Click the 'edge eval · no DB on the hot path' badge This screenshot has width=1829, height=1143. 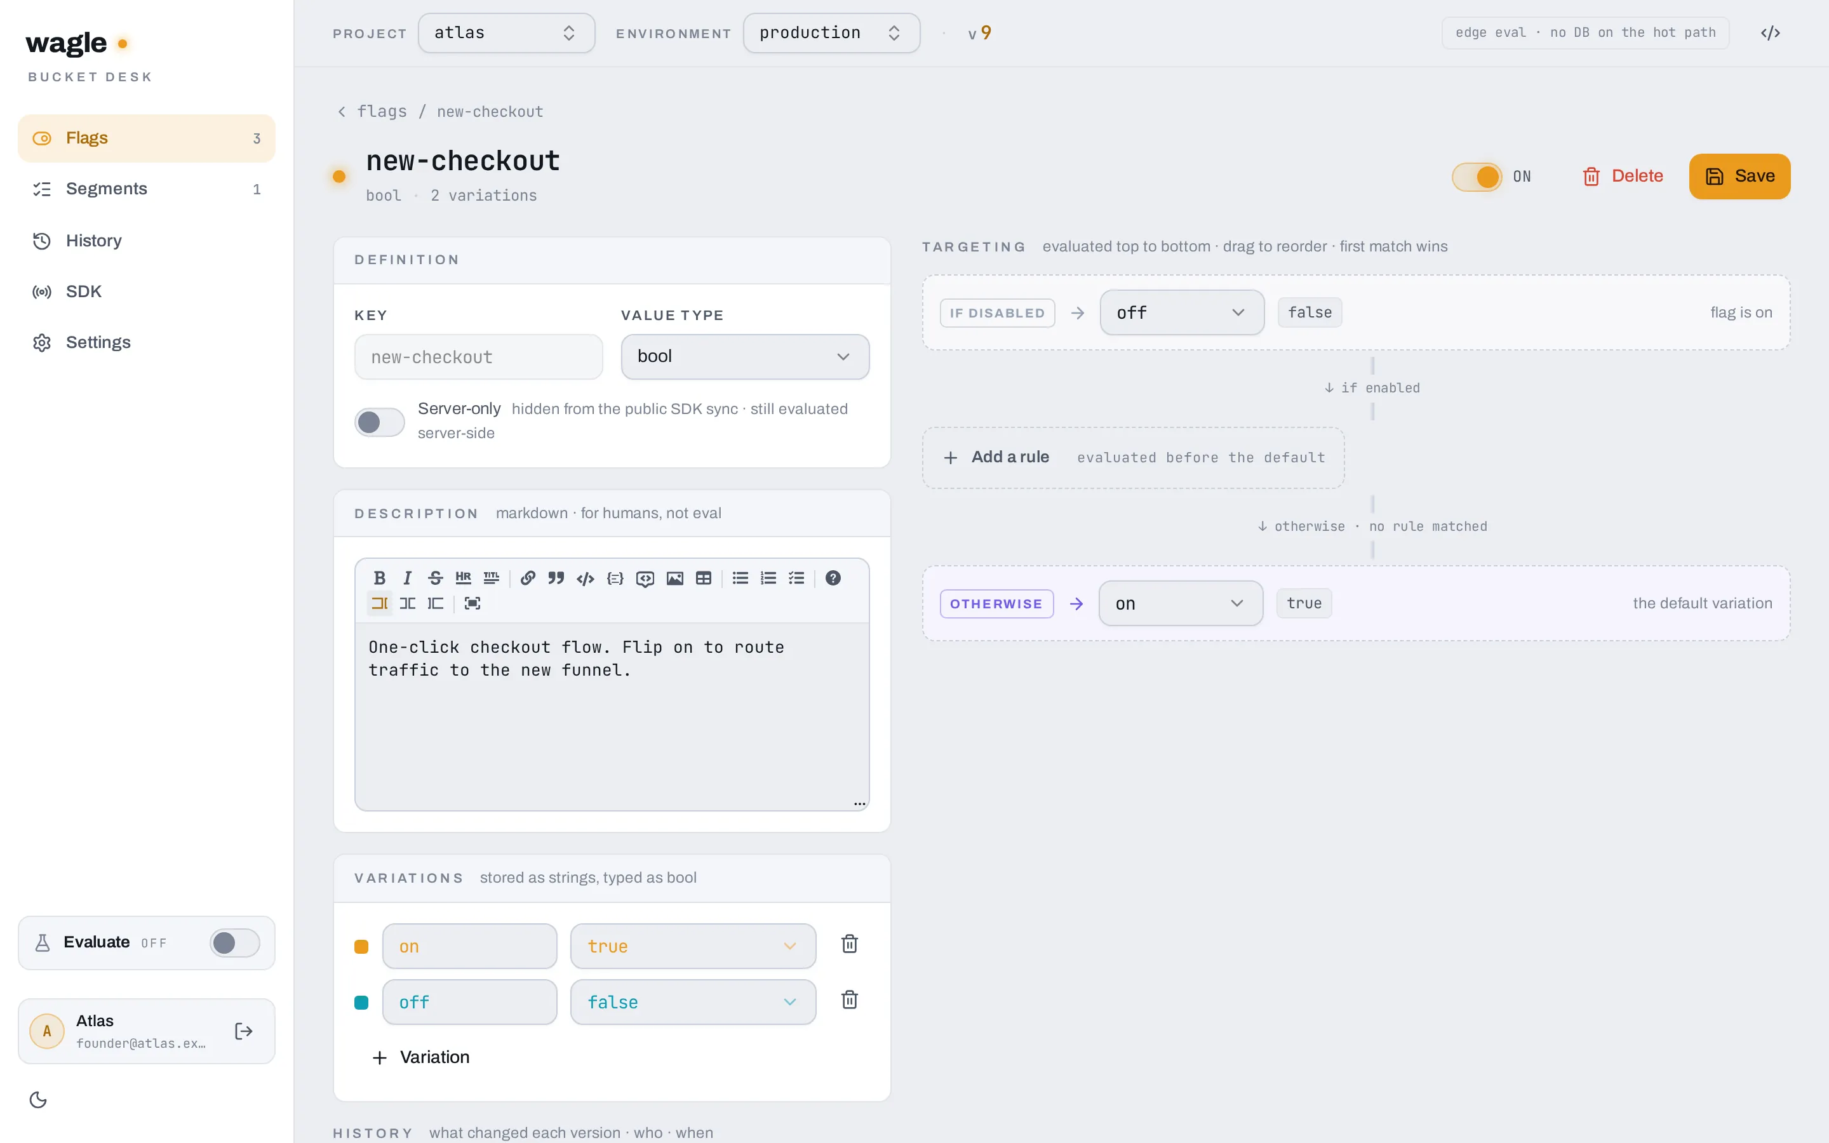click(x=1585, y=32)
